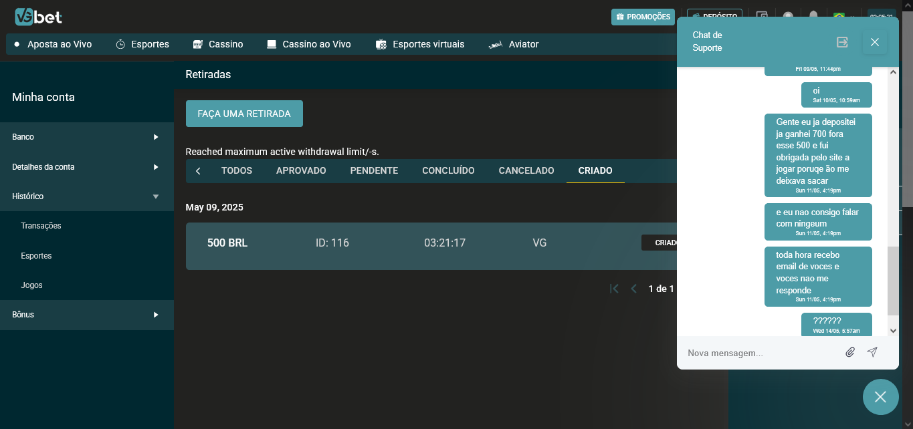Screen dimensions: 913x429
Task: Click the chat exit/logout icon
Action: pos(842,42)
